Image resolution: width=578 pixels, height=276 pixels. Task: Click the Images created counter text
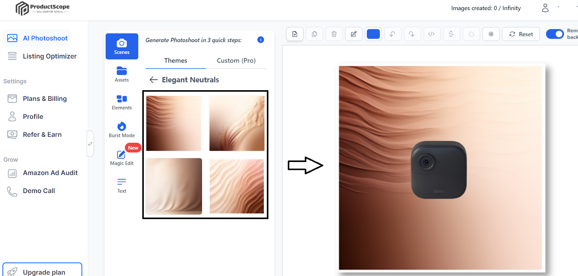click(486, 8)
